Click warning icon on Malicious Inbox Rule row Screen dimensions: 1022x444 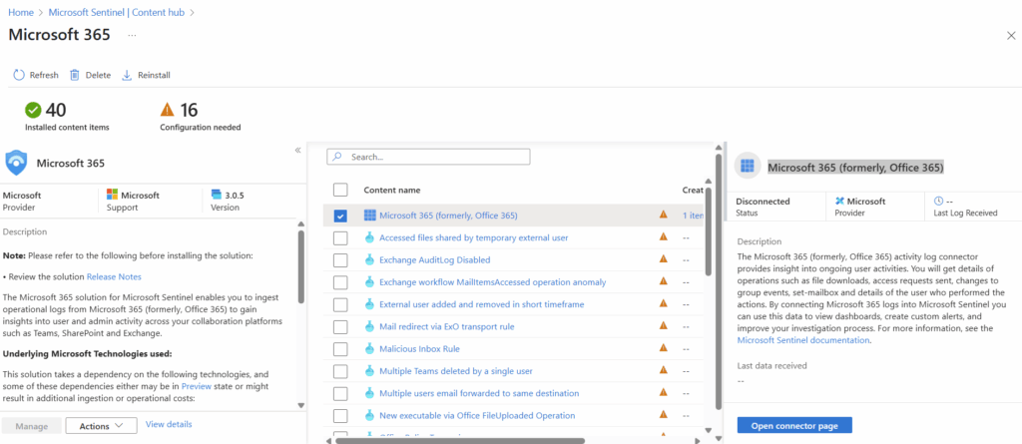(x=664, y=347)
